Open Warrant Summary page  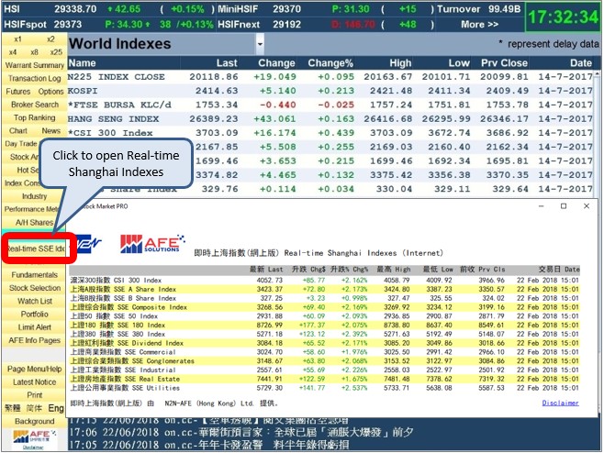tap(34, 65)
